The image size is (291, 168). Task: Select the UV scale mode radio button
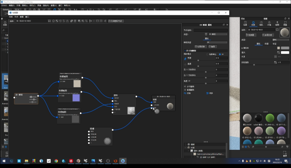pyautogui.click(x=220, y=54)
